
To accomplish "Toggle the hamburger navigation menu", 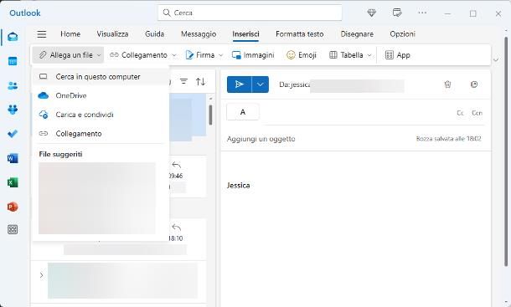I will [x=42, y=34].
